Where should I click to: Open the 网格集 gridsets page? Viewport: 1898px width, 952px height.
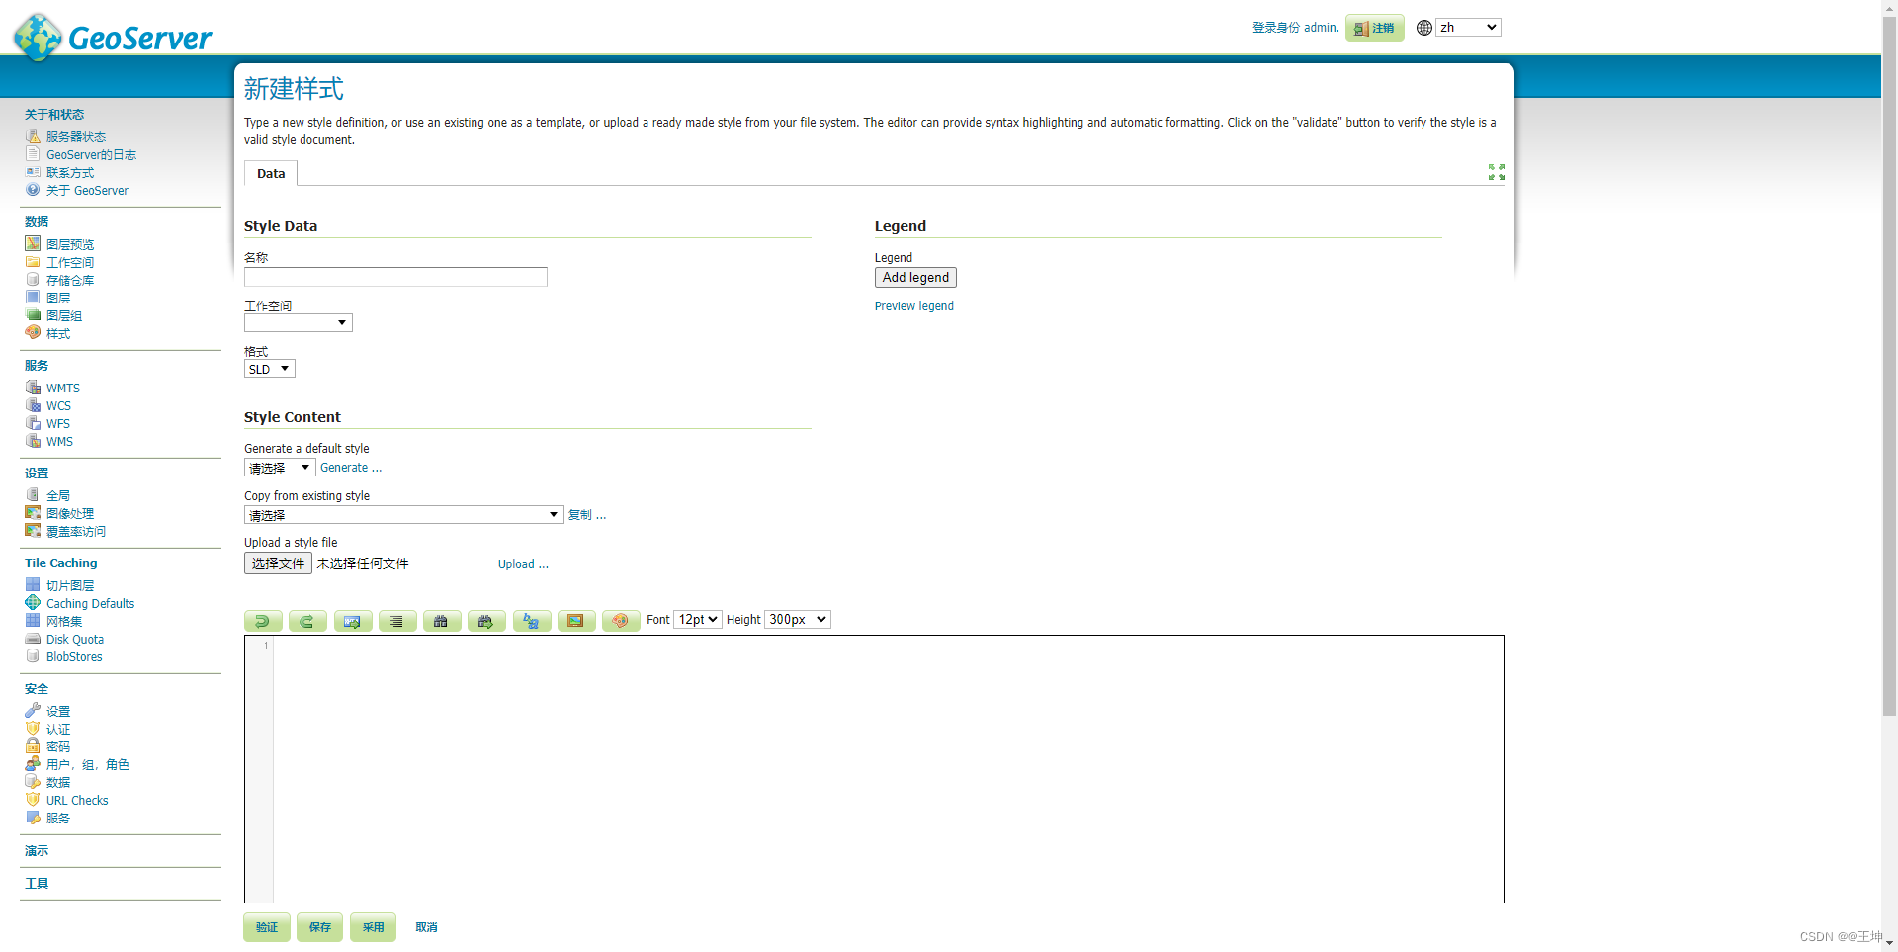click(64, 622)
